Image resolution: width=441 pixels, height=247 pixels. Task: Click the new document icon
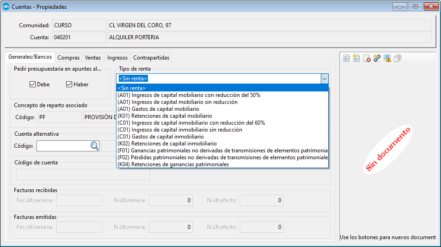356,58
